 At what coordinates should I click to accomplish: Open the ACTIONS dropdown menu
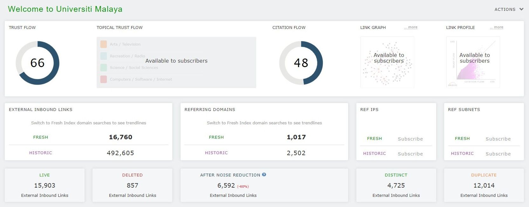[x=509, y=9]
